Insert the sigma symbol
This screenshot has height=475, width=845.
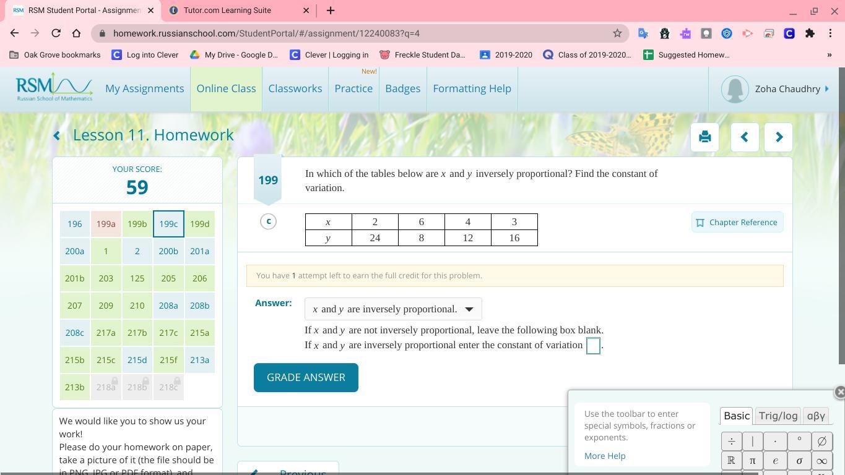coord(799,461)
